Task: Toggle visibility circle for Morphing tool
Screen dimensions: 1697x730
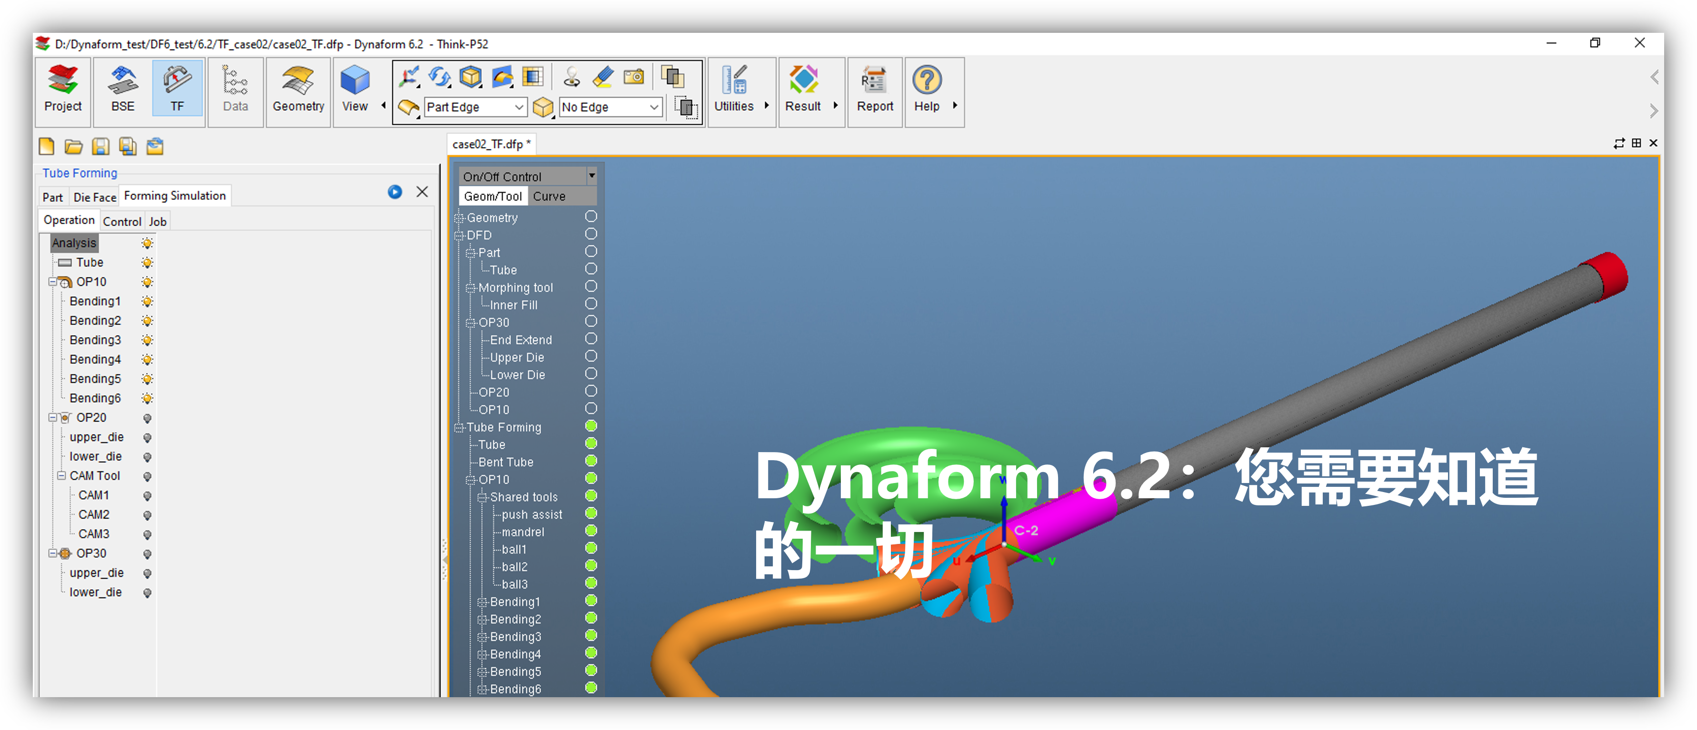Action: (x=591, y=286)
